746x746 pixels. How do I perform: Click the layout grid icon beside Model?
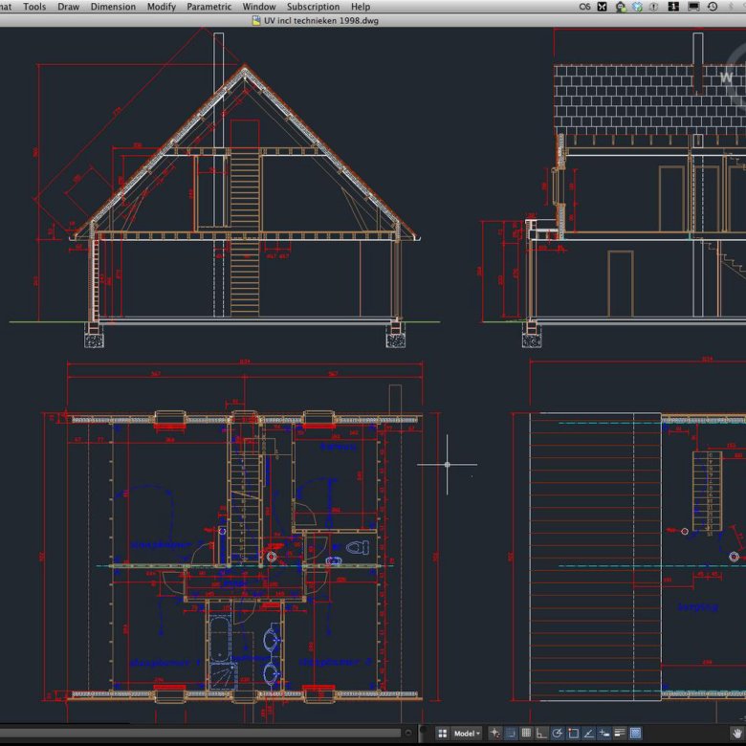click(442, 734)
